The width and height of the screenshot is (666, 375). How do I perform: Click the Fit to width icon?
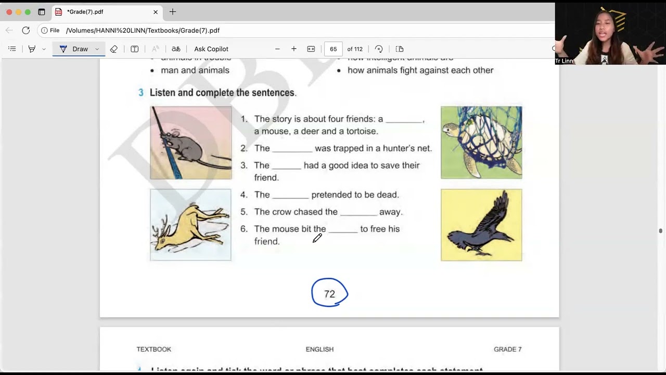click(311, 49)
